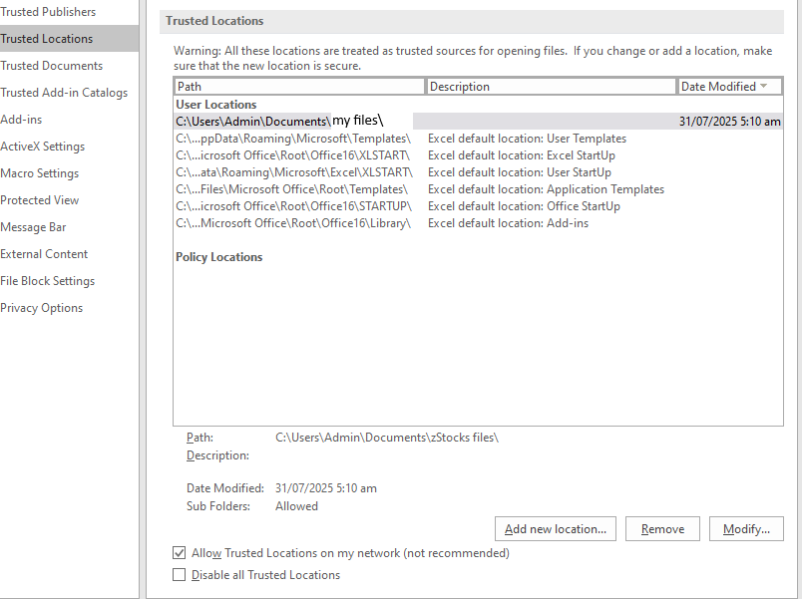
Task: Select the Office StartUp location row
Action: pos(478,206)
